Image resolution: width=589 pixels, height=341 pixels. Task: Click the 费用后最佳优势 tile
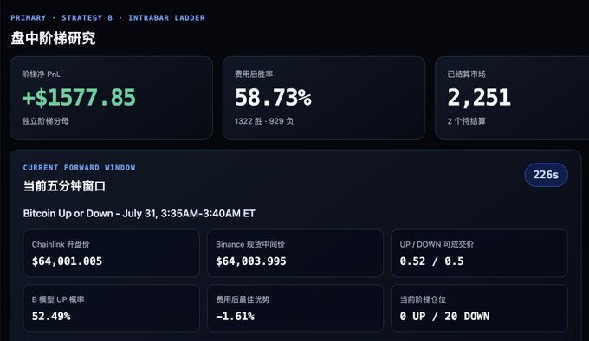[295, 308]
